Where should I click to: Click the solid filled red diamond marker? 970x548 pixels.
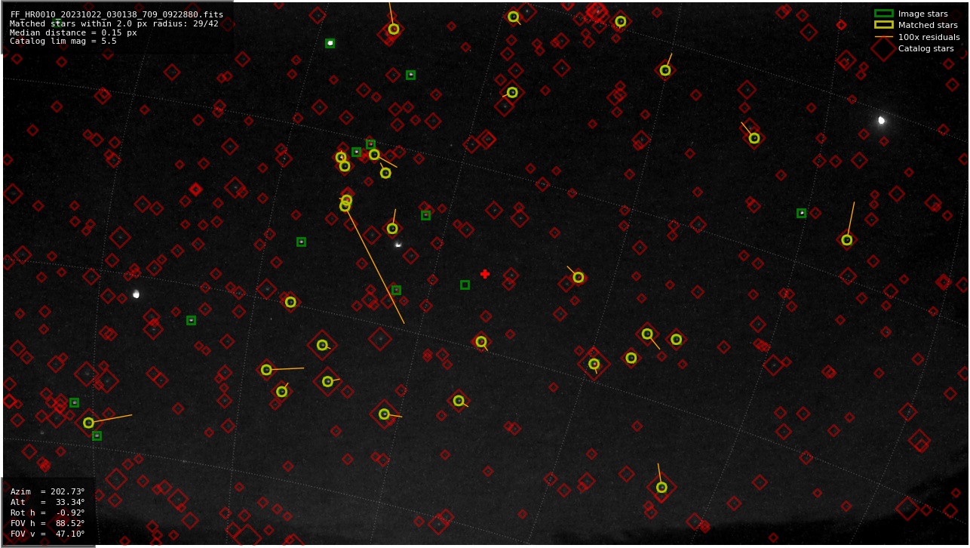pos(195,189)
